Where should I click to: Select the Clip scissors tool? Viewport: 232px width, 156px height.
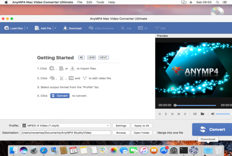pyautogui.click(x=126, y=28)
